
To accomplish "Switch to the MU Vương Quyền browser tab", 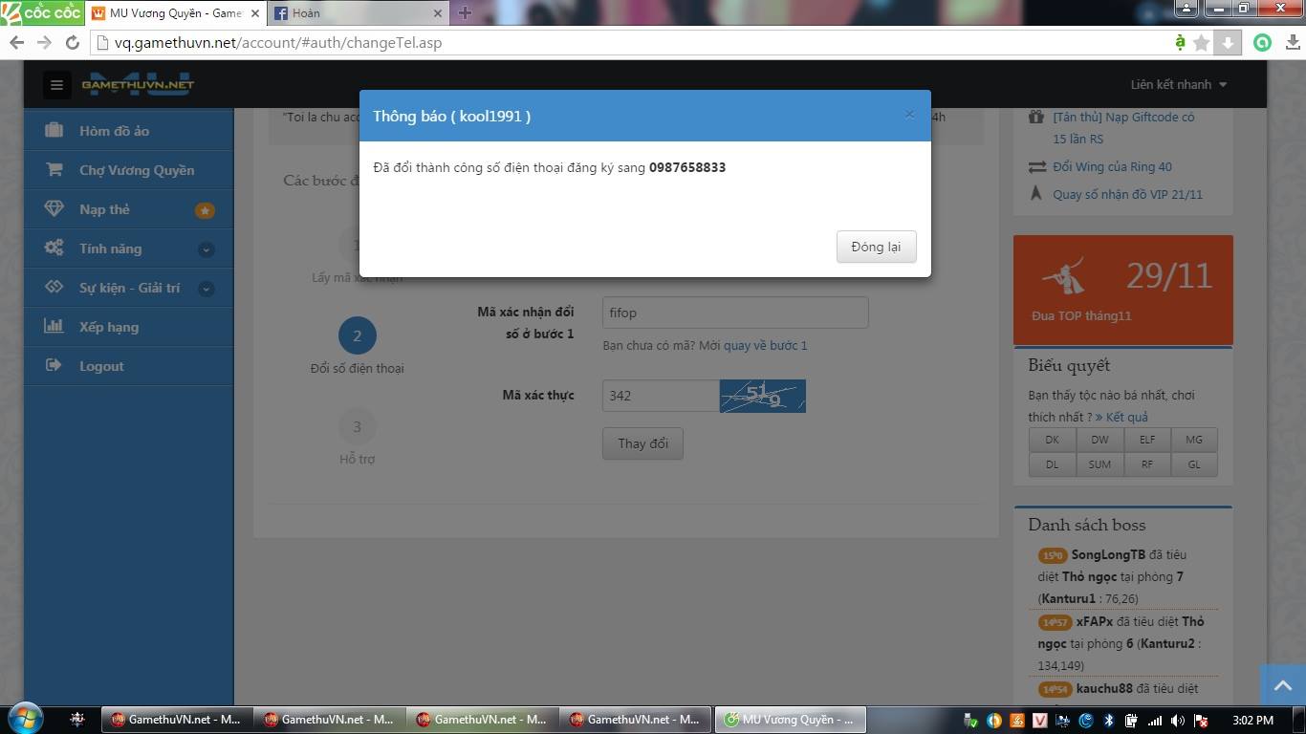I will pos(175,13).
